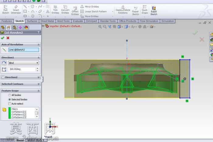Screen dimensions: 213x142
Task: Select the Sketch Fillet tool
Action: pos(40,16)
